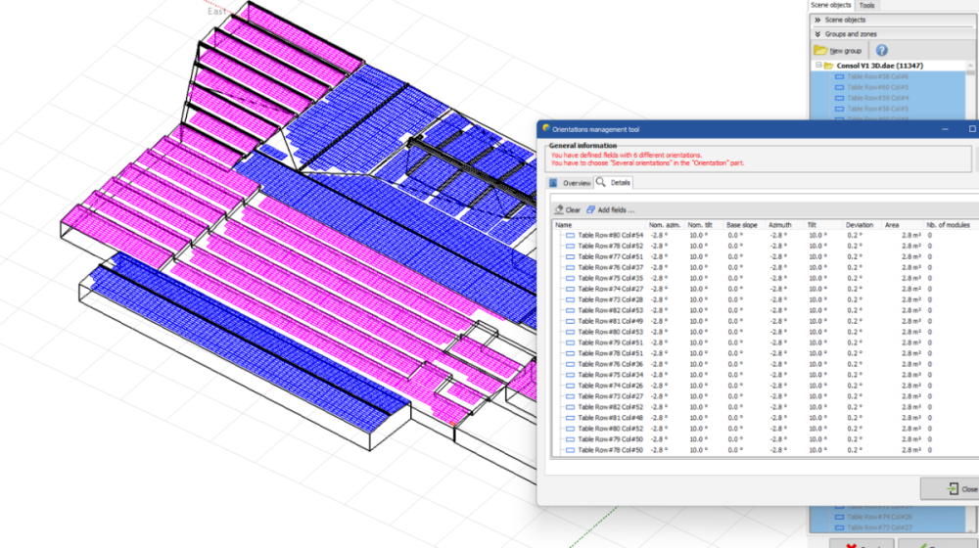Expand the Scene objects section
The image size is (979, 548).
(816, 20)
